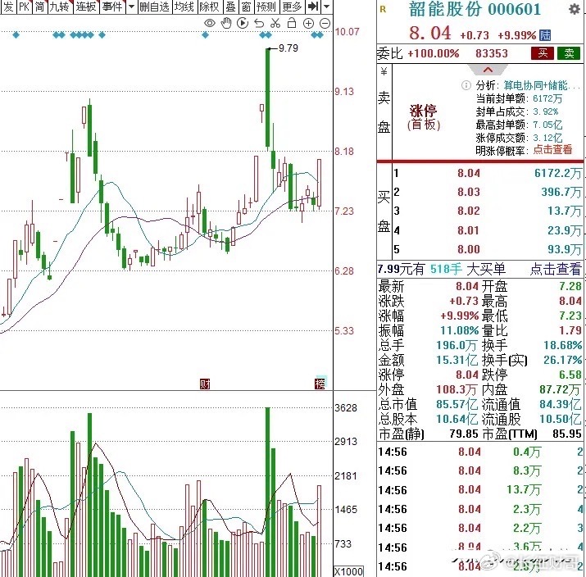Select the scissors cut tool
Image resolution: width=586 pixels, height=577 pixels.
275,23
